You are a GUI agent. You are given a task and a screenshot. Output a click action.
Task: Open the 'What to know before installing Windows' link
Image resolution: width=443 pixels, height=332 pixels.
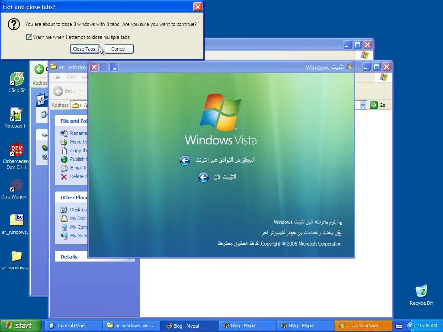point(308,222)
